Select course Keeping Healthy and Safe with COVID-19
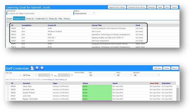The width and height of the screenshot is (191, 112). [x=107, y=38]
